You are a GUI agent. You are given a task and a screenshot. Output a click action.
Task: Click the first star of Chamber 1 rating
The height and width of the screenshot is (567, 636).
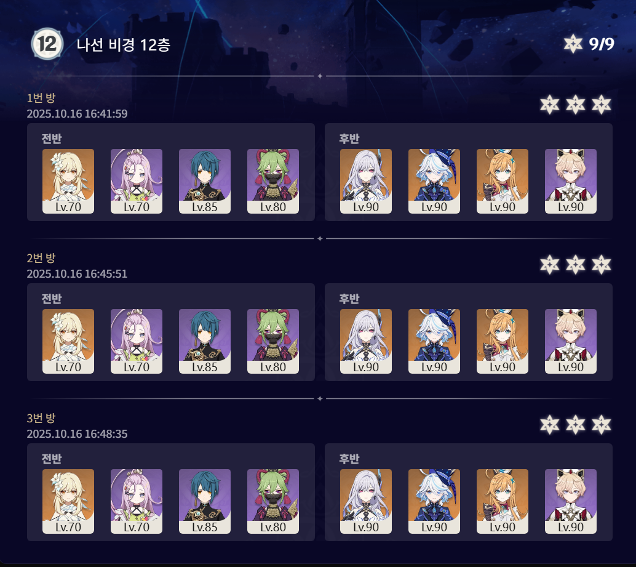[x=550, y=105]
